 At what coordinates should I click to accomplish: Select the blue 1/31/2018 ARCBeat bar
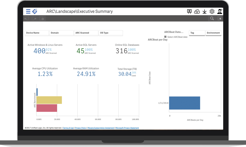coord(184,103)
